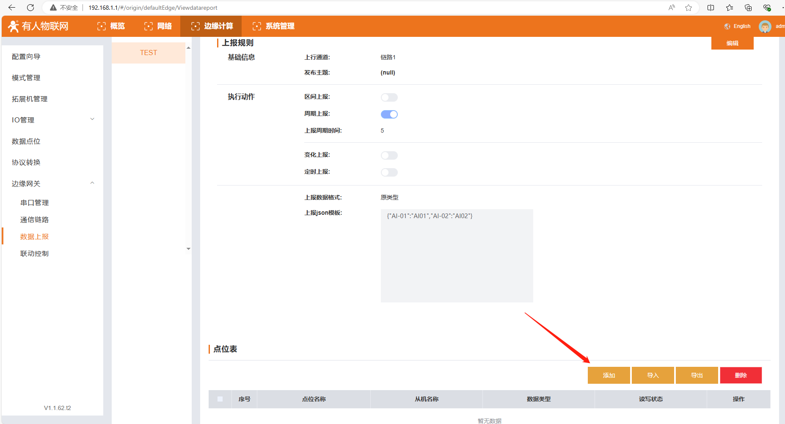
Task: Click the globe icon beside English
Action: pyautogui.click(x=727, y=26)
